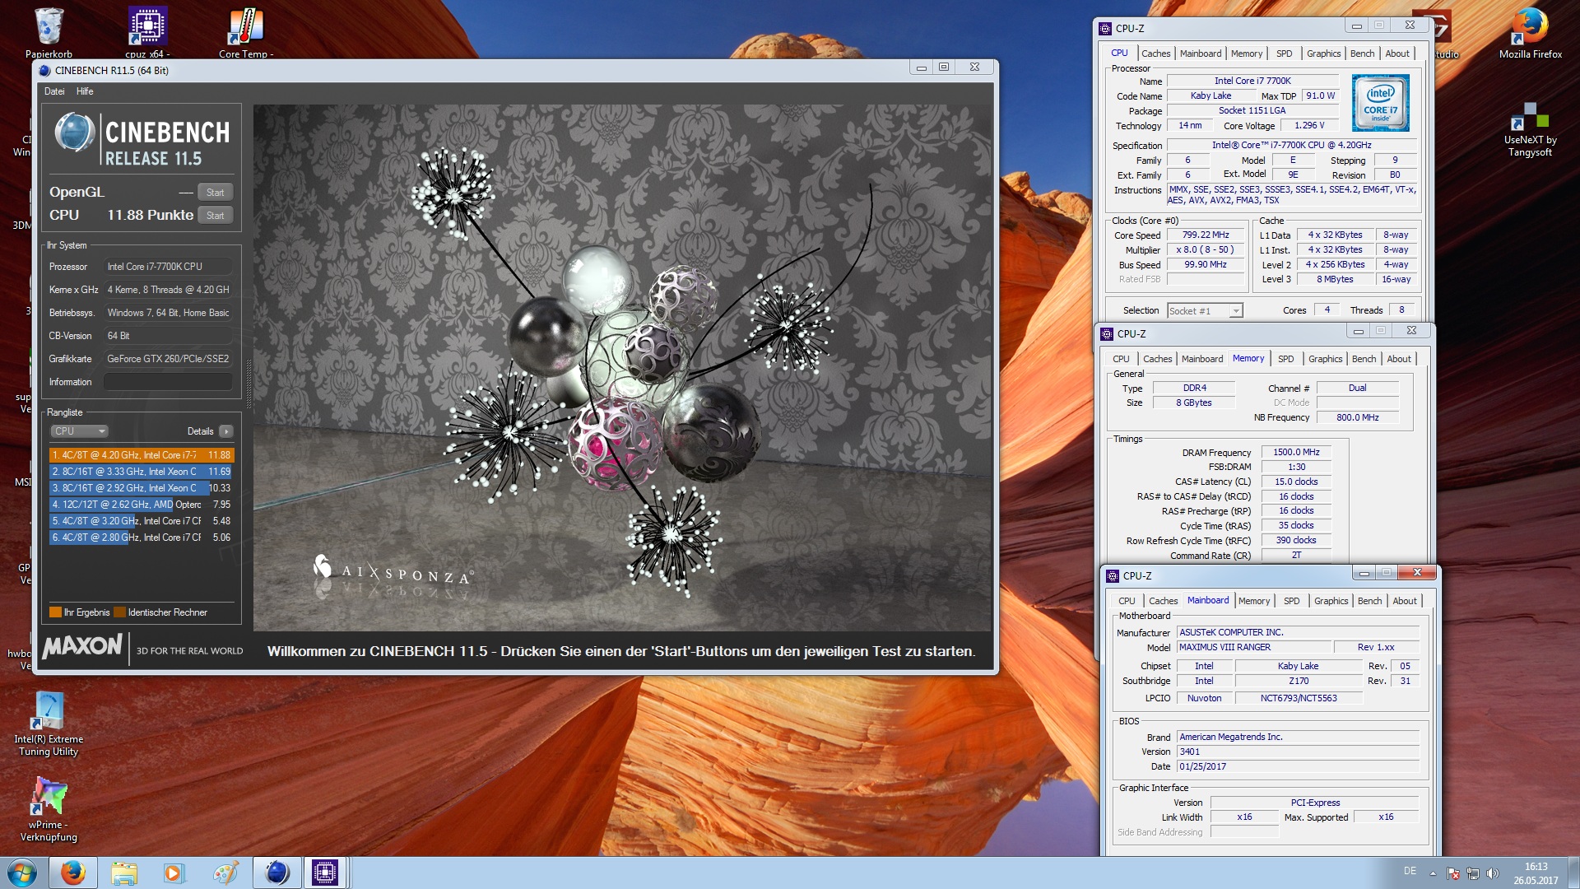Click the orange Ihr Ergebnis legend swatch
Image resolution: width=1580 pixels, height=889 pixels.
[x=55, y=612]
